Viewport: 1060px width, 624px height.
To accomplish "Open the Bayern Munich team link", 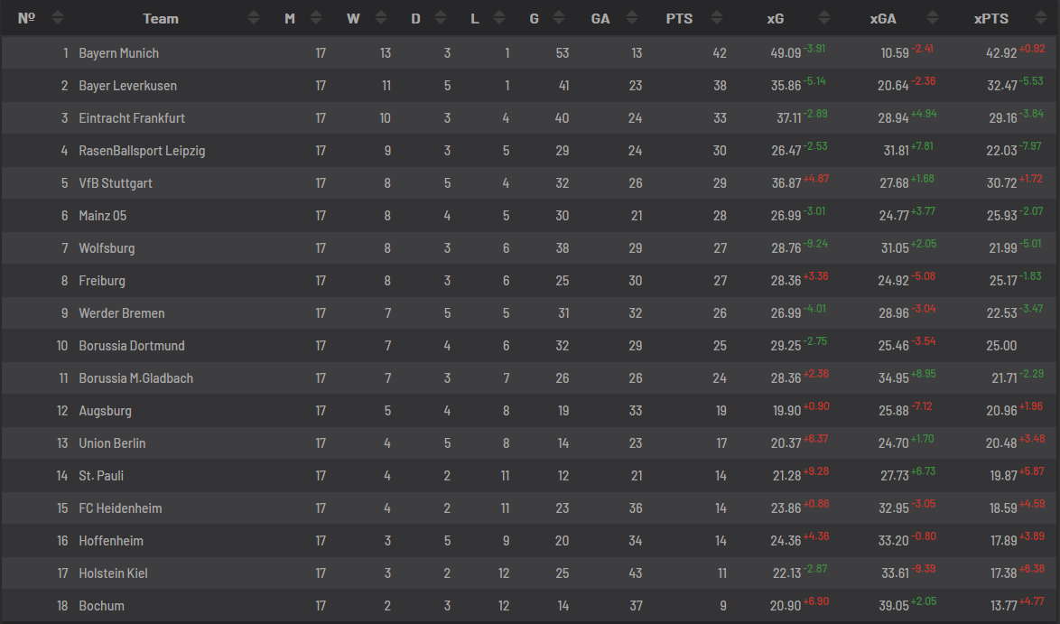I will (x=119, y=52).
